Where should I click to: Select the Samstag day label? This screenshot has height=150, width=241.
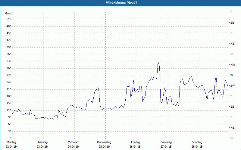click(x=166, y=142)
